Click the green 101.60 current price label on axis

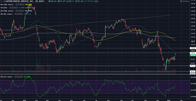[193, 55]
